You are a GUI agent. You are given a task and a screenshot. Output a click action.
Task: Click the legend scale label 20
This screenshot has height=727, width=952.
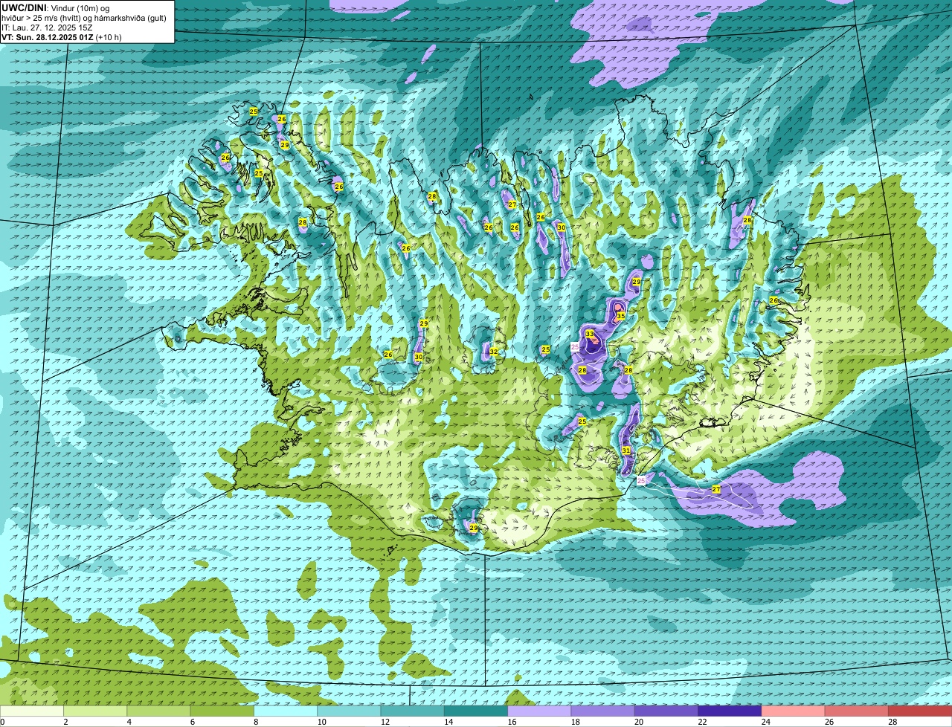[x=639, y=722]
